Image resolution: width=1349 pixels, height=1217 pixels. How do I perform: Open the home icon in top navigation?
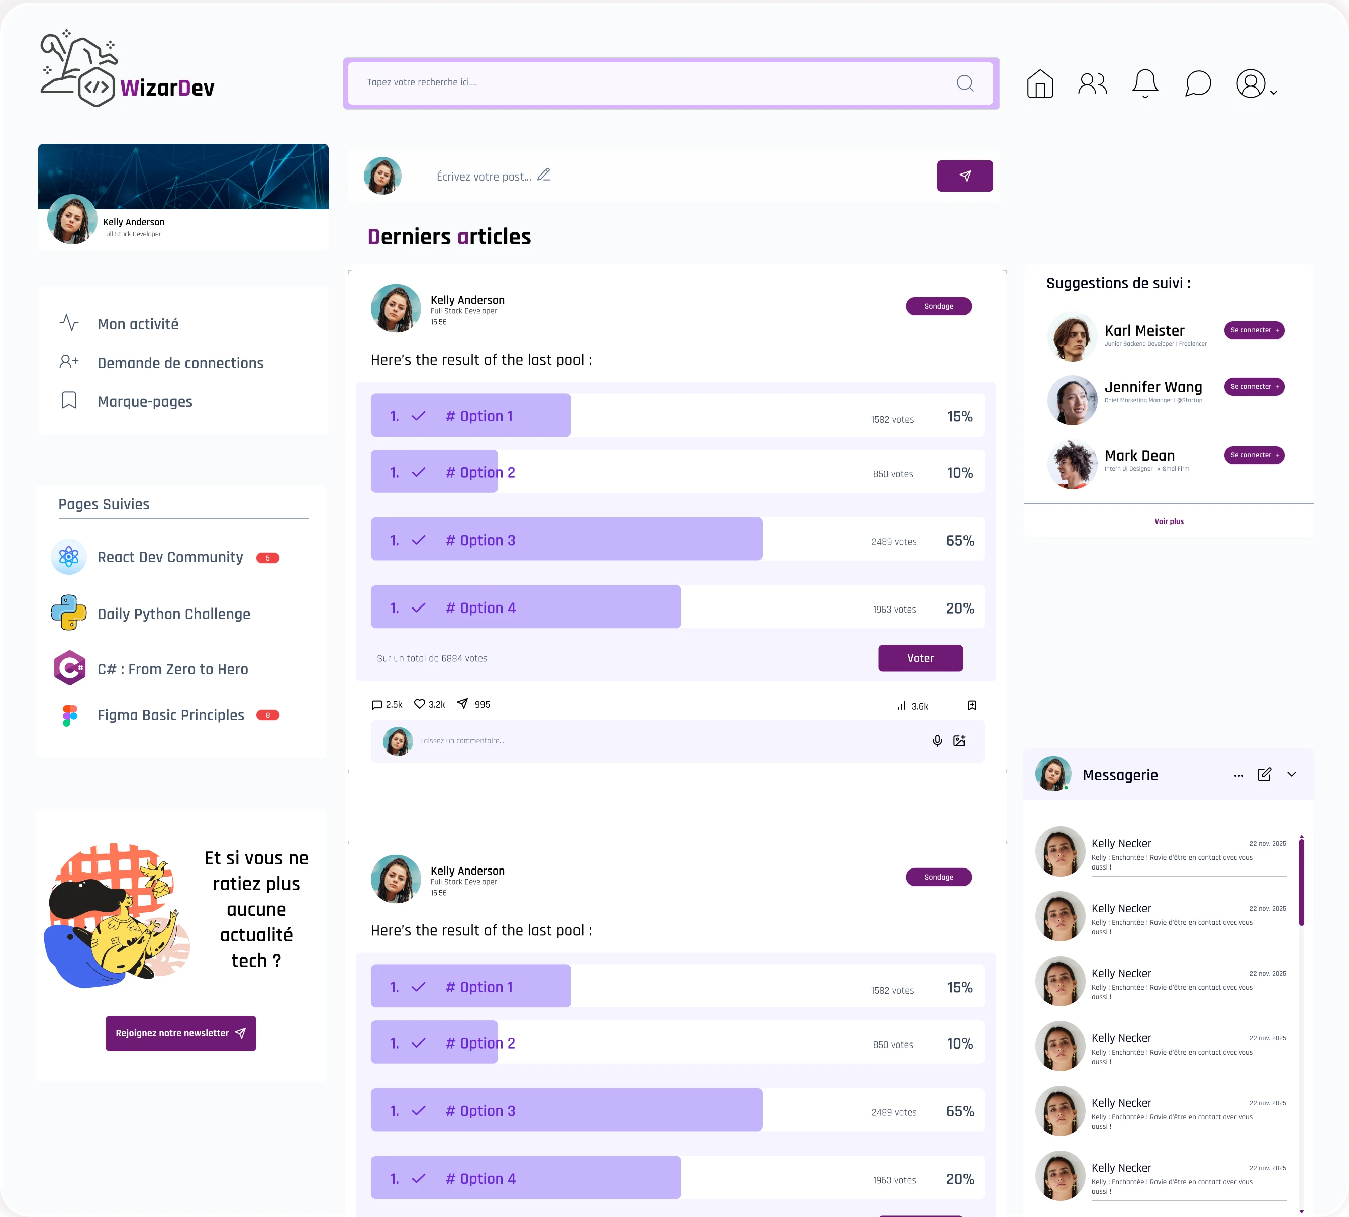coord(1040,83)
